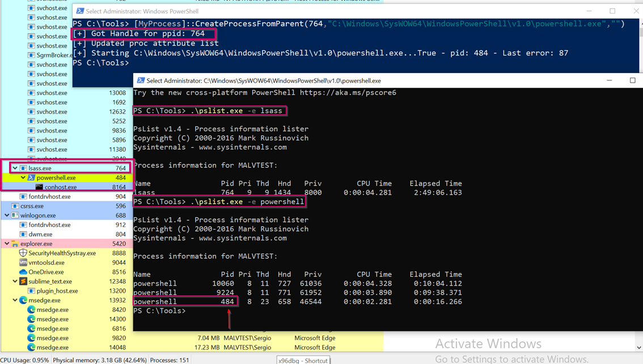Click the x96dbg - Shortcut label
This screenshot has width=643, height=364.
tap(303, 360)
